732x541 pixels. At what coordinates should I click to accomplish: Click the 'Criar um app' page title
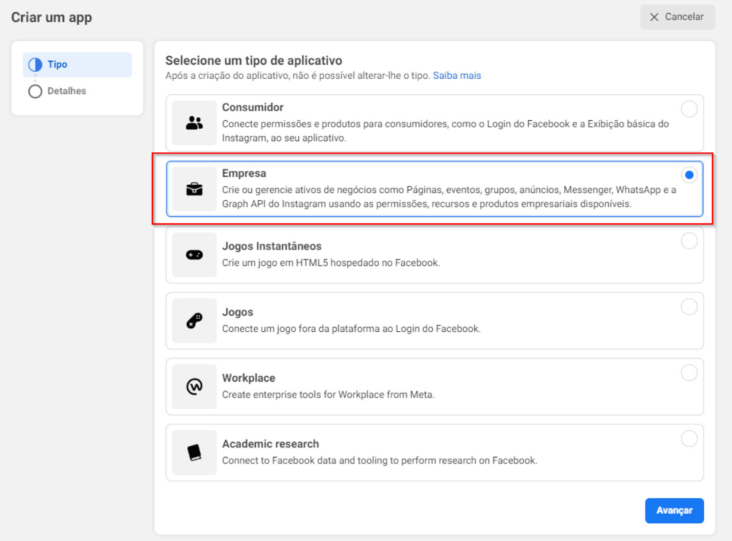pyautogui.click(x=52, y=17)
